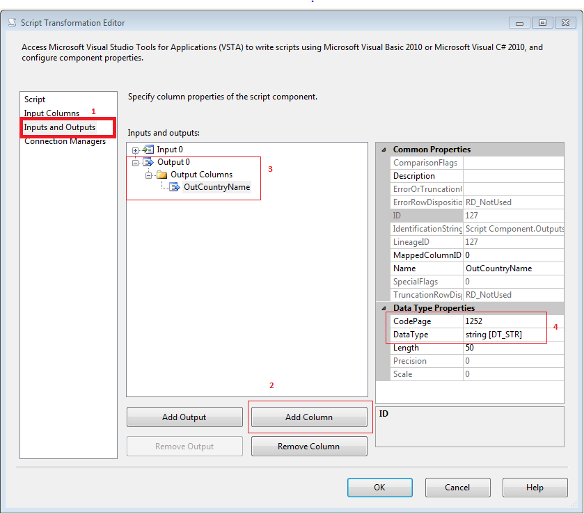Click the Length property value field
The width and height of the screenshot is (584, 514).
[x=513, y=347]
